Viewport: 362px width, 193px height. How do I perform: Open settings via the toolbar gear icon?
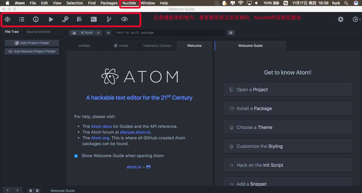coord(341,19)
